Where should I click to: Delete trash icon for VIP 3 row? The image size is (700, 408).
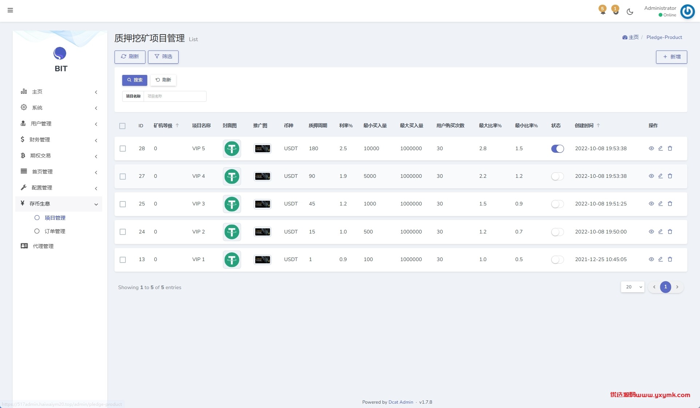click(670, 204)
